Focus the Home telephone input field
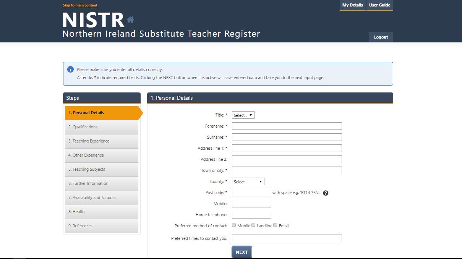 [x=251, y=215]
